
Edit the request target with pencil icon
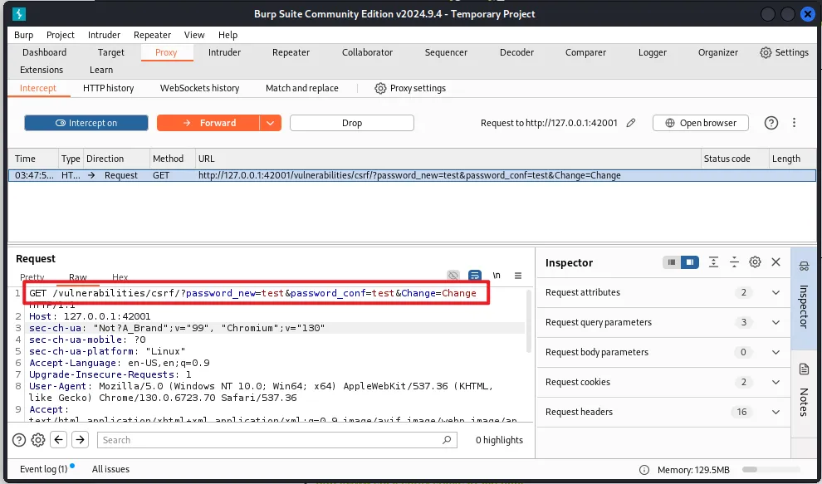coord(631,123)
